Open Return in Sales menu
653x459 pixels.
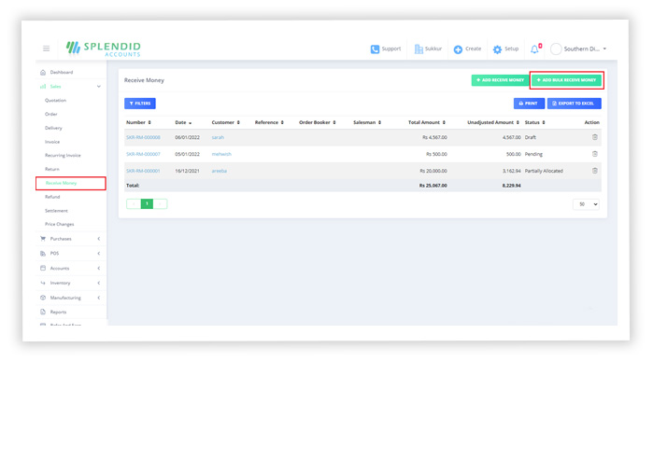pos(52,169)
